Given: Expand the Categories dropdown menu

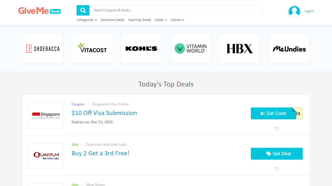Looking at the screenshot, I should click(87, 20).
